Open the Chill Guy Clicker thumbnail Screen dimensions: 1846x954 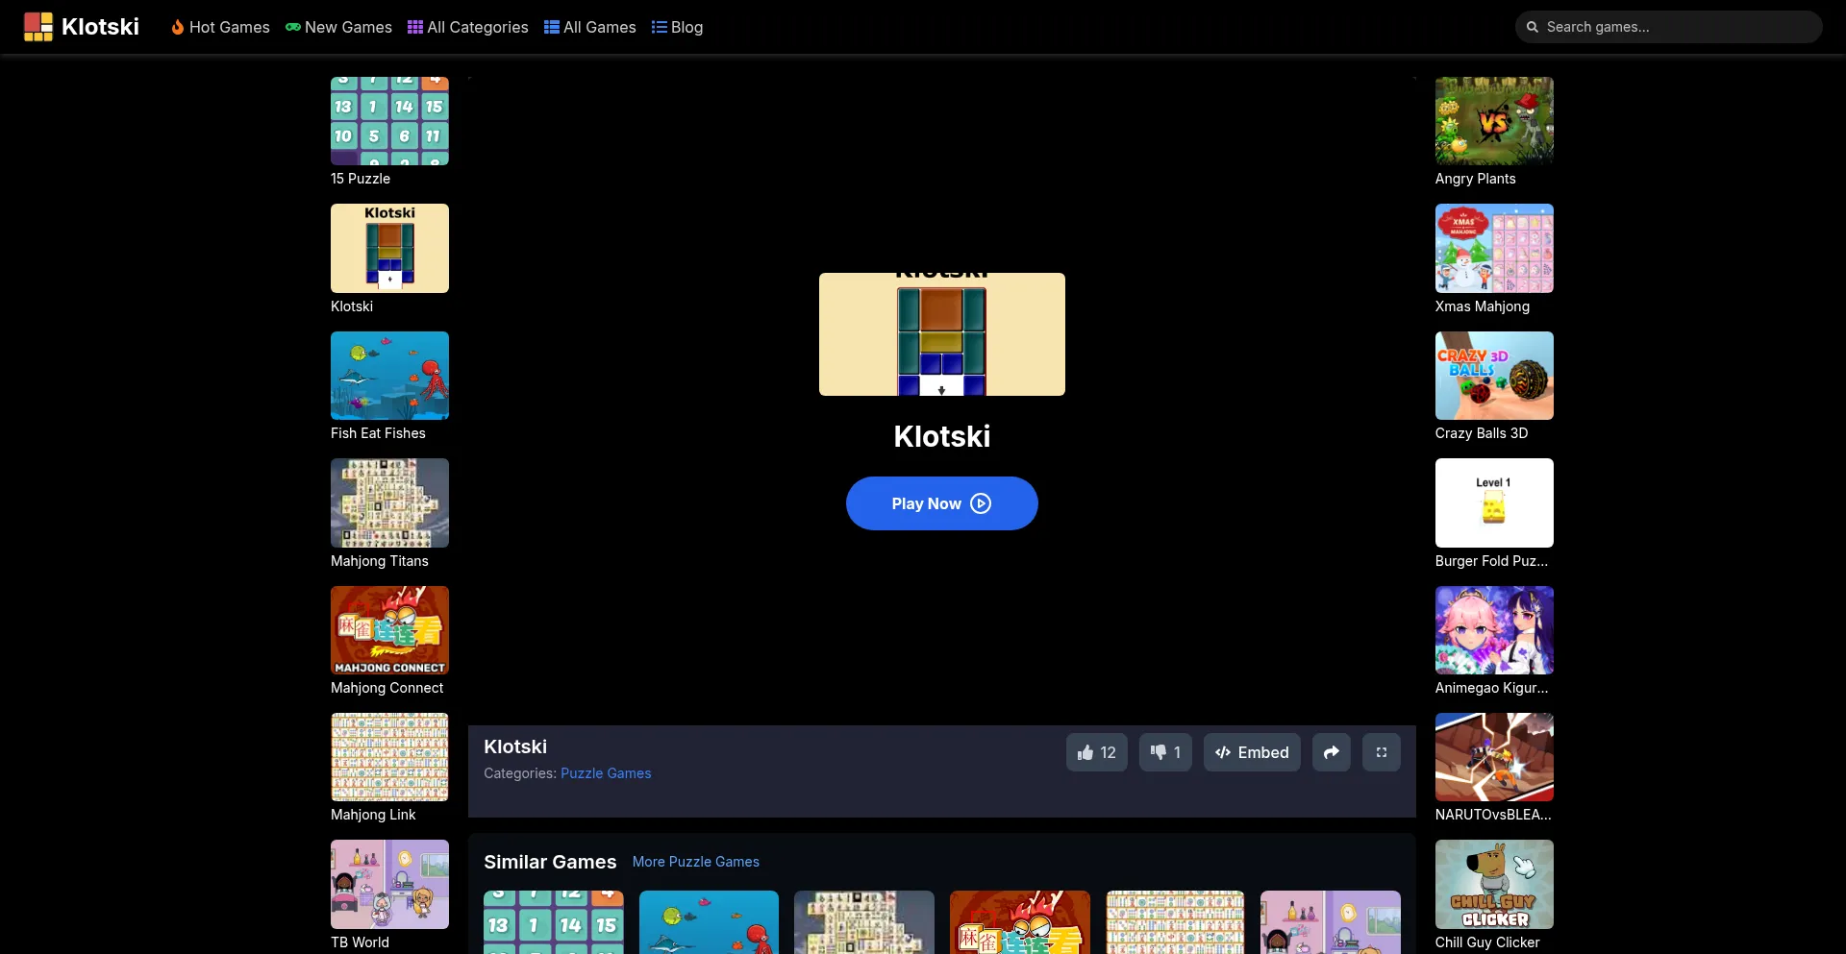click(1494, 884)
